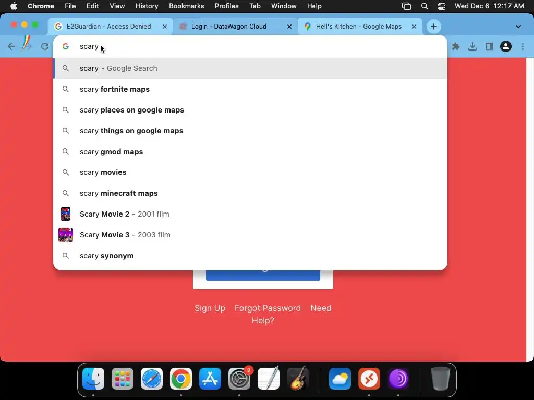Click the Scary Movie 3 poster thumbnail
Screen dimensions: 534x400
coord(66,235)
